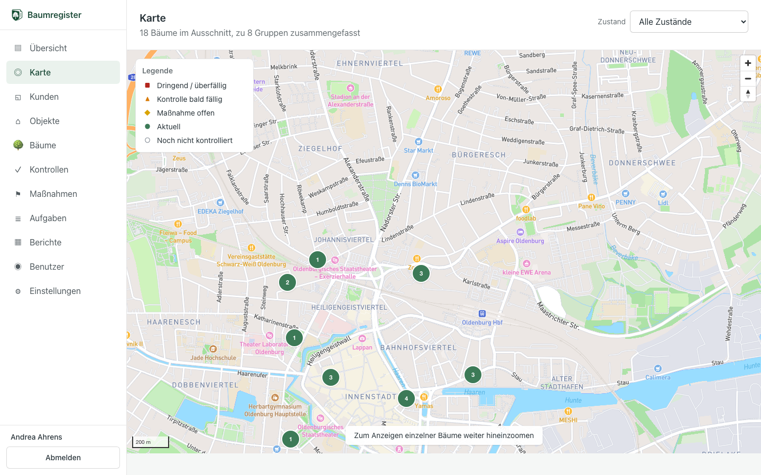Click the Star Markt shop icon
Viewport: 761px width, 475px height.
(x=419, y=141)
